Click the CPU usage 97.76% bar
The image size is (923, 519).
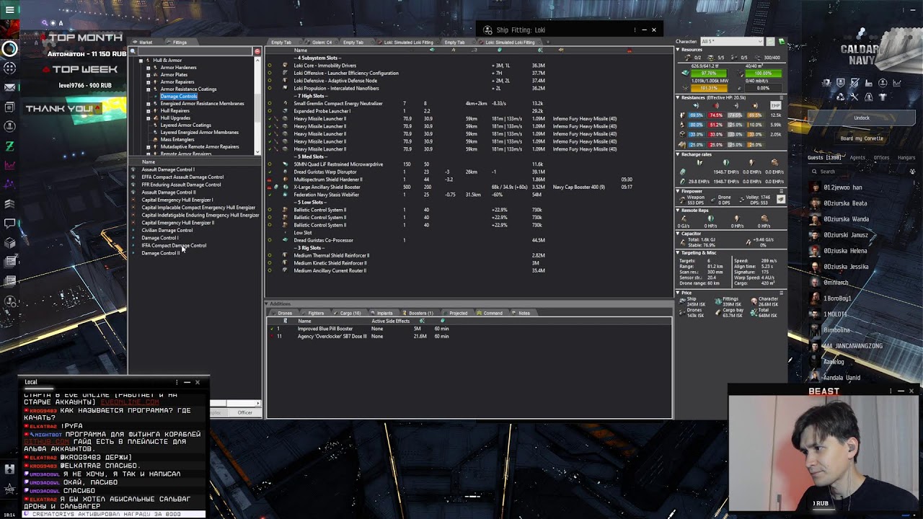(709, 74)
